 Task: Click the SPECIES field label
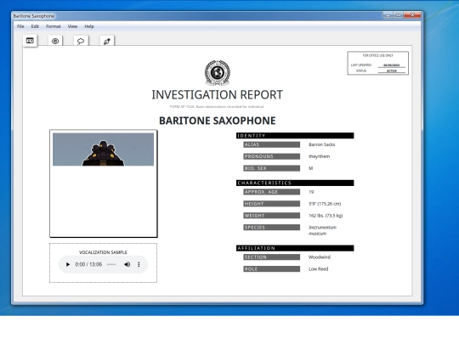pyautogui.click(x=272, y=228)
